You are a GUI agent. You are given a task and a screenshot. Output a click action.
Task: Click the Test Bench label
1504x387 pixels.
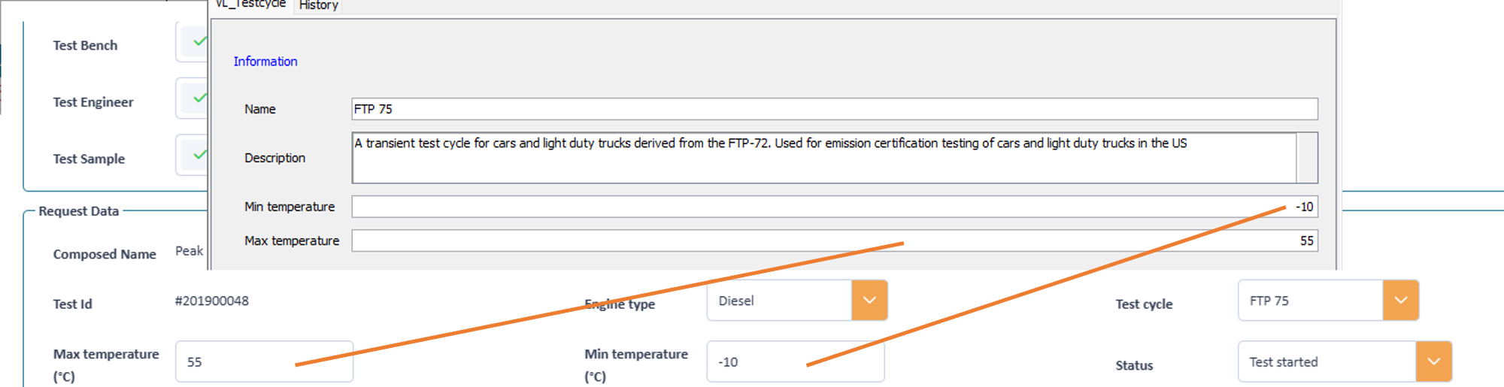coord(85,45)
